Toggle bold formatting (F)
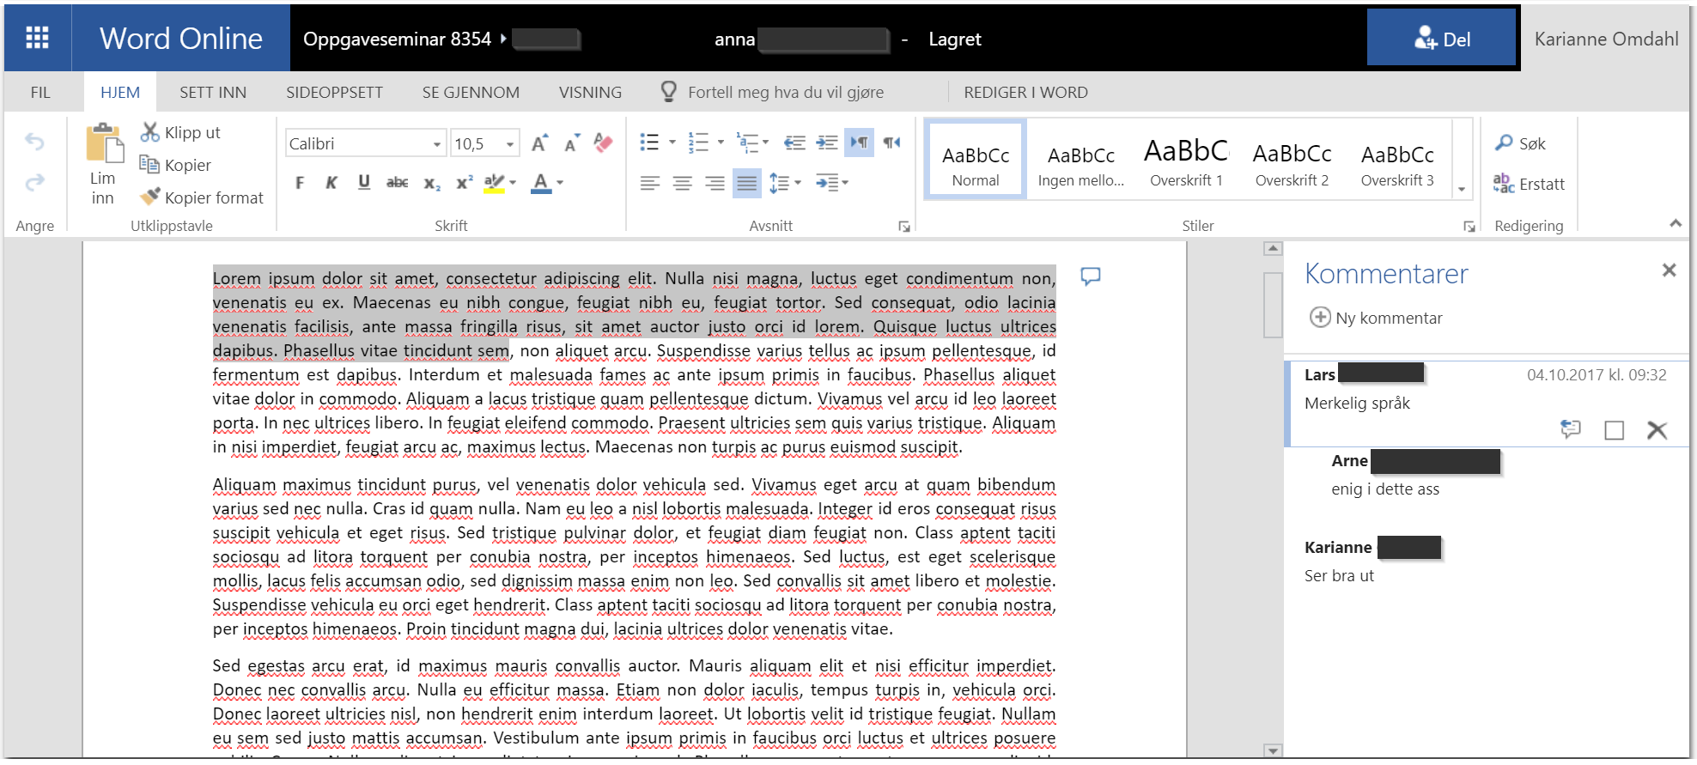This screenshot has width=1697, height=765. pos(300,182)
